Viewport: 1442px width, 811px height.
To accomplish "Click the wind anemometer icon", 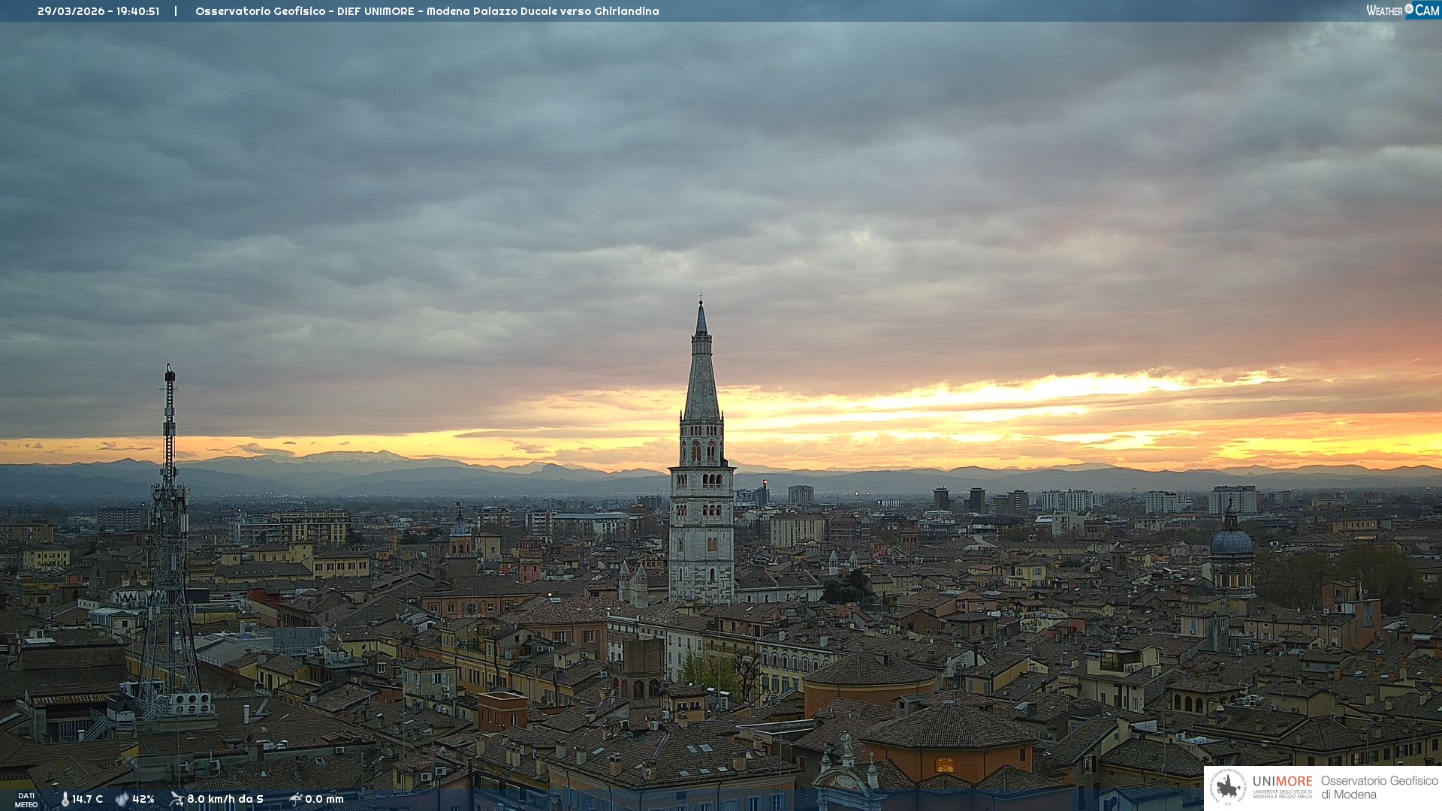I will pos(176,799).
